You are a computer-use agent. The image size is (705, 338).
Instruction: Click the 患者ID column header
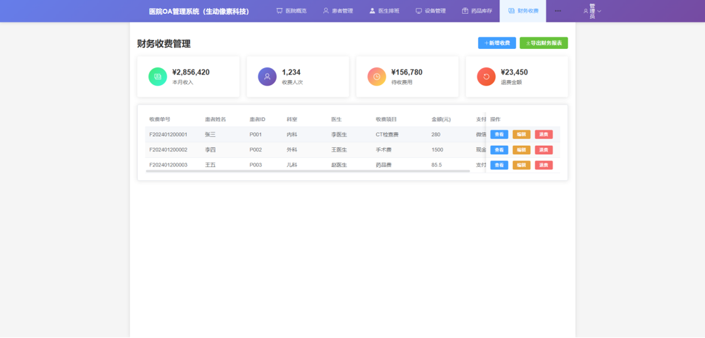pyautogui.click(x=258, y=119)
